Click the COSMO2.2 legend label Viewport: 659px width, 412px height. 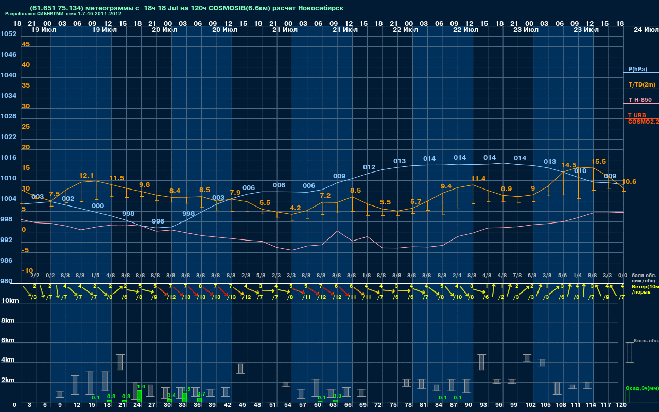click(644, 122)
